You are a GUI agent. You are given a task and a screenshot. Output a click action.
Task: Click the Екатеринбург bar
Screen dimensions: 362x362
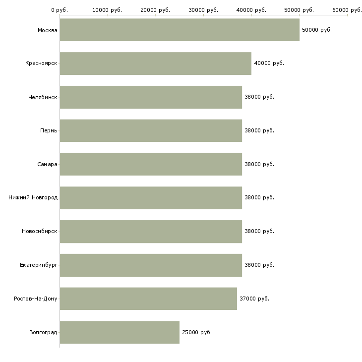point(151,265)
